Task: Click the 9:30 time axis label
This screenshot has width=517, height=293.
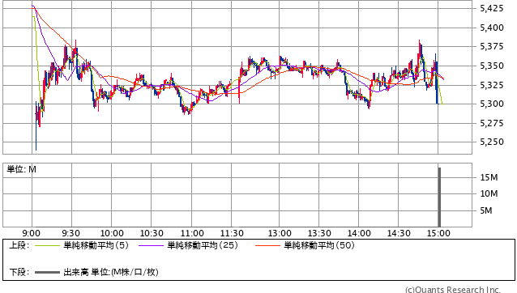Action: (x=70, y=233)
